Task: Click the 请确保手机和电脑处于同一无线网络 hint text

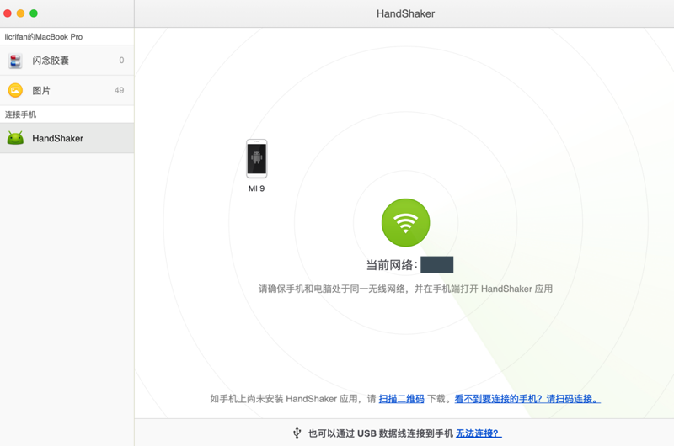Action: click(405, 289)
